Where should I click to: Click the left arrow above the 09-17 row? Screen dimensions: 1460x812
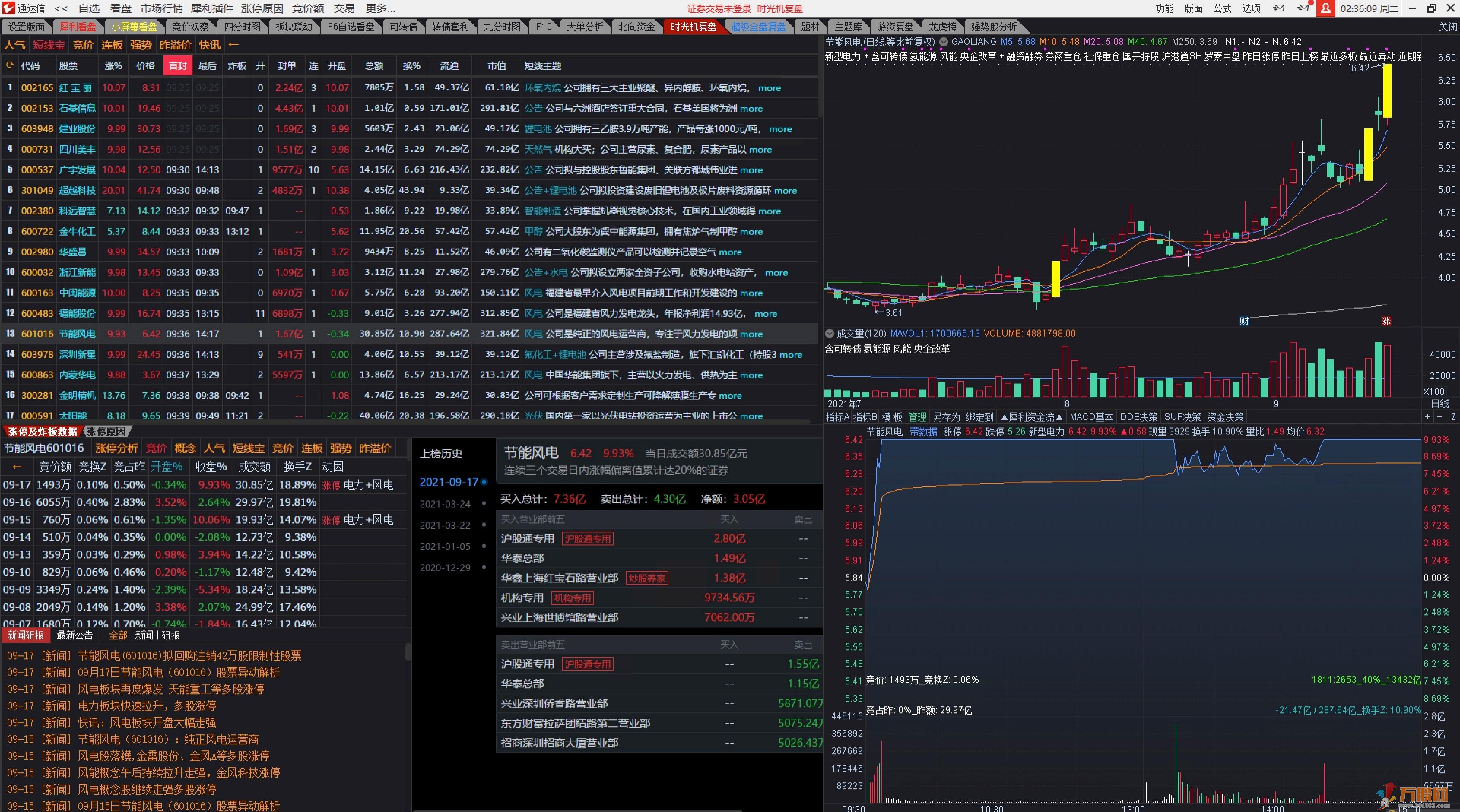click(17, 467)
